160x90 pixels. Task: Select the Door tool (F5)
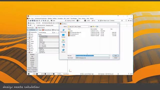[x=30, y=39]
